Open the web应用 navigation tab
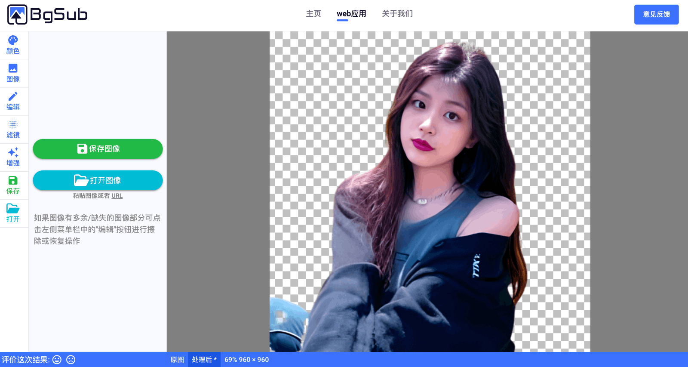The height and width of the screenshot is (367, 688). (351, 14)
